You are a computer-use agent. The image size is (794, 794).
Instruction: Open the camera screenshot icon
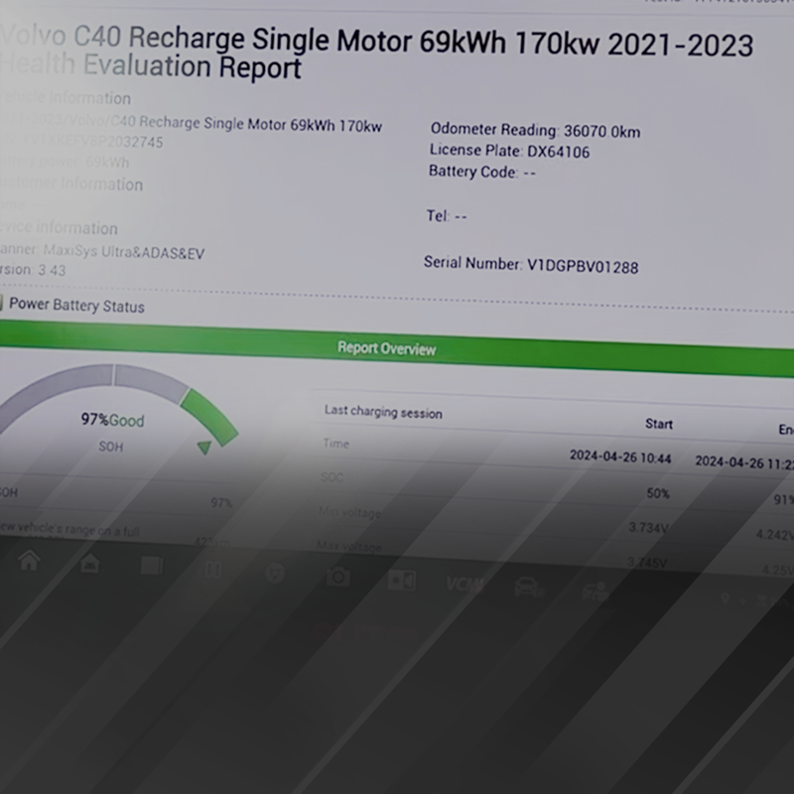tap(337, 577)
